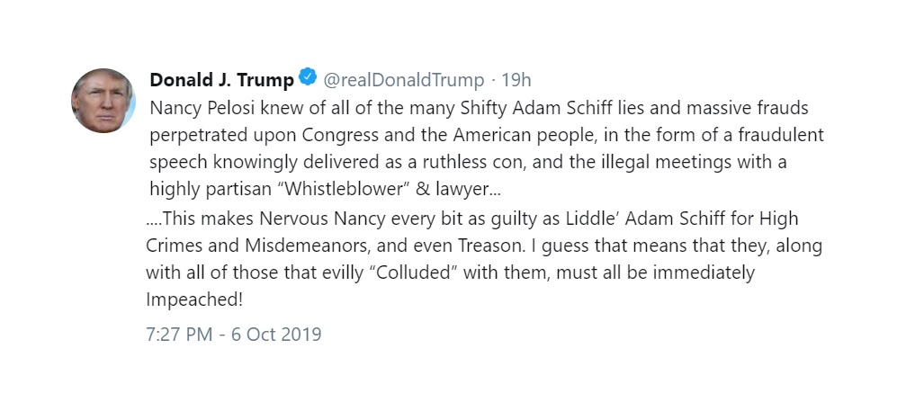Image resolution: width=897 pixels, height=411 pixels.
Task: Select the final word Impeached!
Action: (x=194, y=299)
